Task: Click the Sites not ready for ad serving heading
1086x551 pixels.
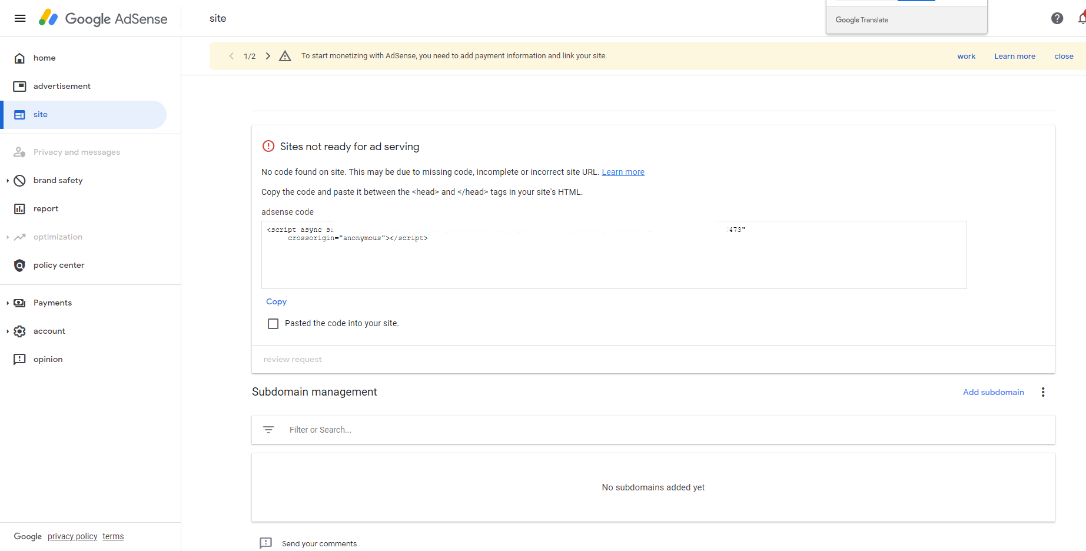Action: [x=350, y=147]
